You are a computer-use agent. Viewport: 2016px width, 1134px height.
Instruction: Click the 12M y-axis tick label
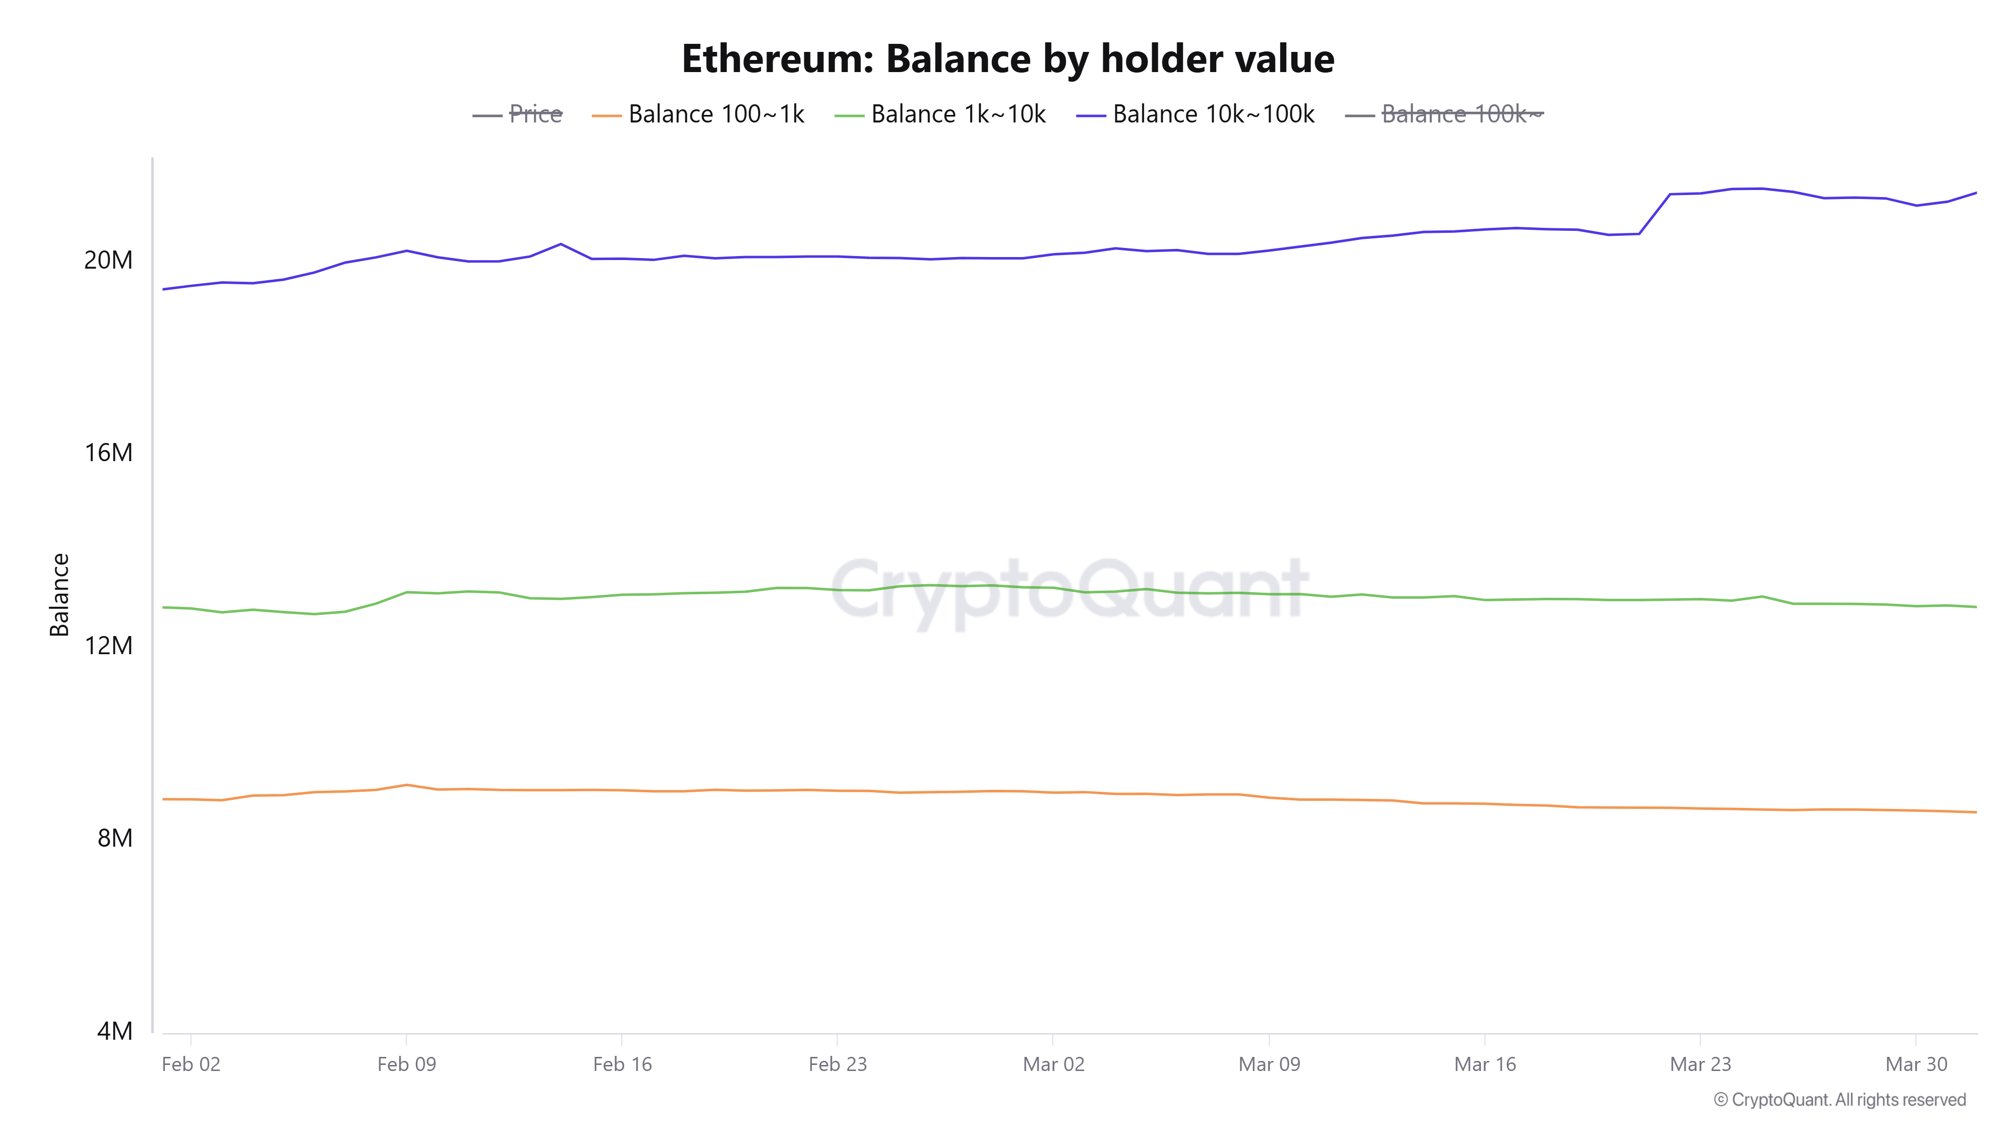point(108,646)
